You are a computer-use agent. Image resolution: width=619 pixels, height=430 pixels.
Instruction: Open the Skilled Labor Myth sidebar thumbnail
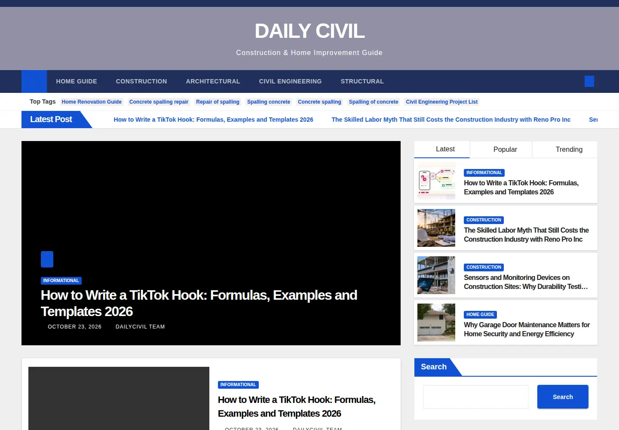[436, 228]
